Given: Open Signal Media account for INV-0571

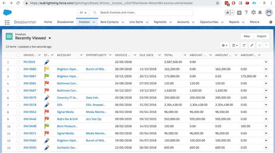Looking at the screenshot, I should pos(66,133).
